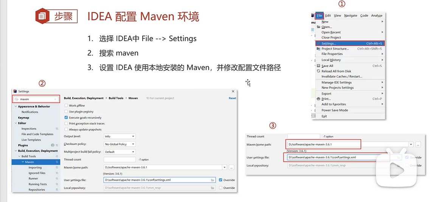Click the Reset link in Settings

pos(232,98)
